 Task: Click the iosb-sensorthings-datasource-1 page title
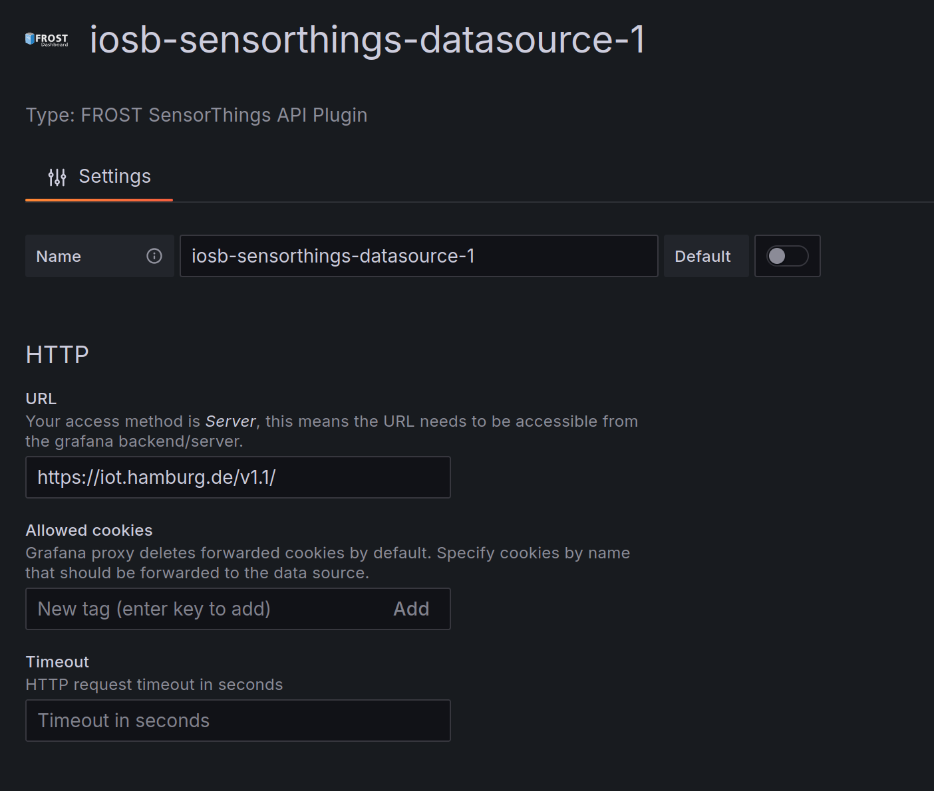[x=367, y=40]
